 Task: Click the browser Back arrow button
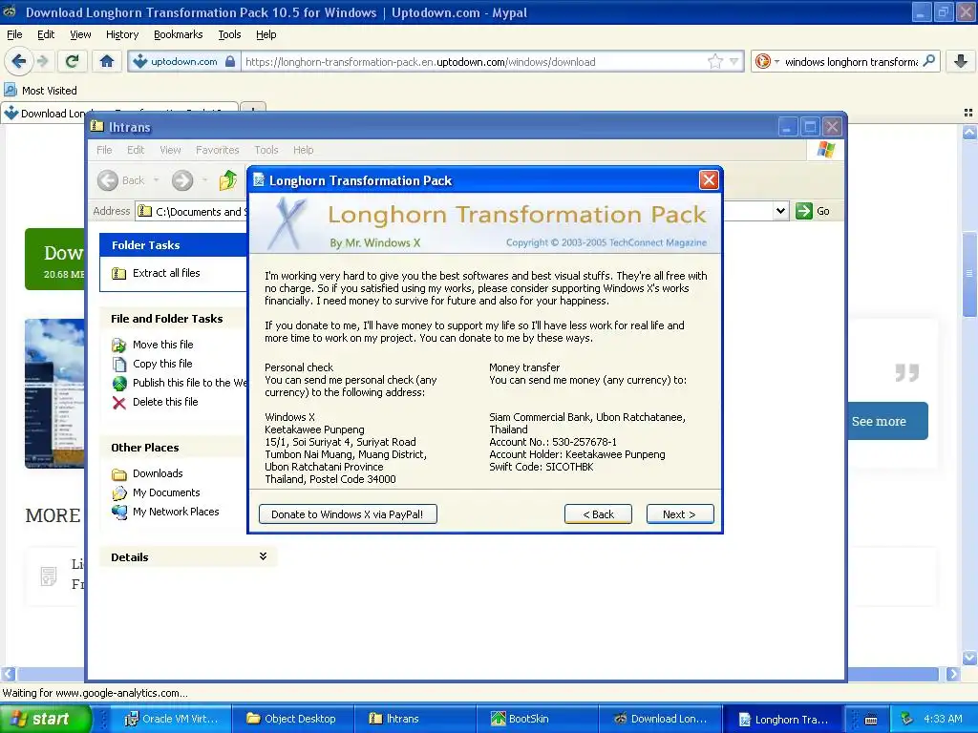[18, 61]
